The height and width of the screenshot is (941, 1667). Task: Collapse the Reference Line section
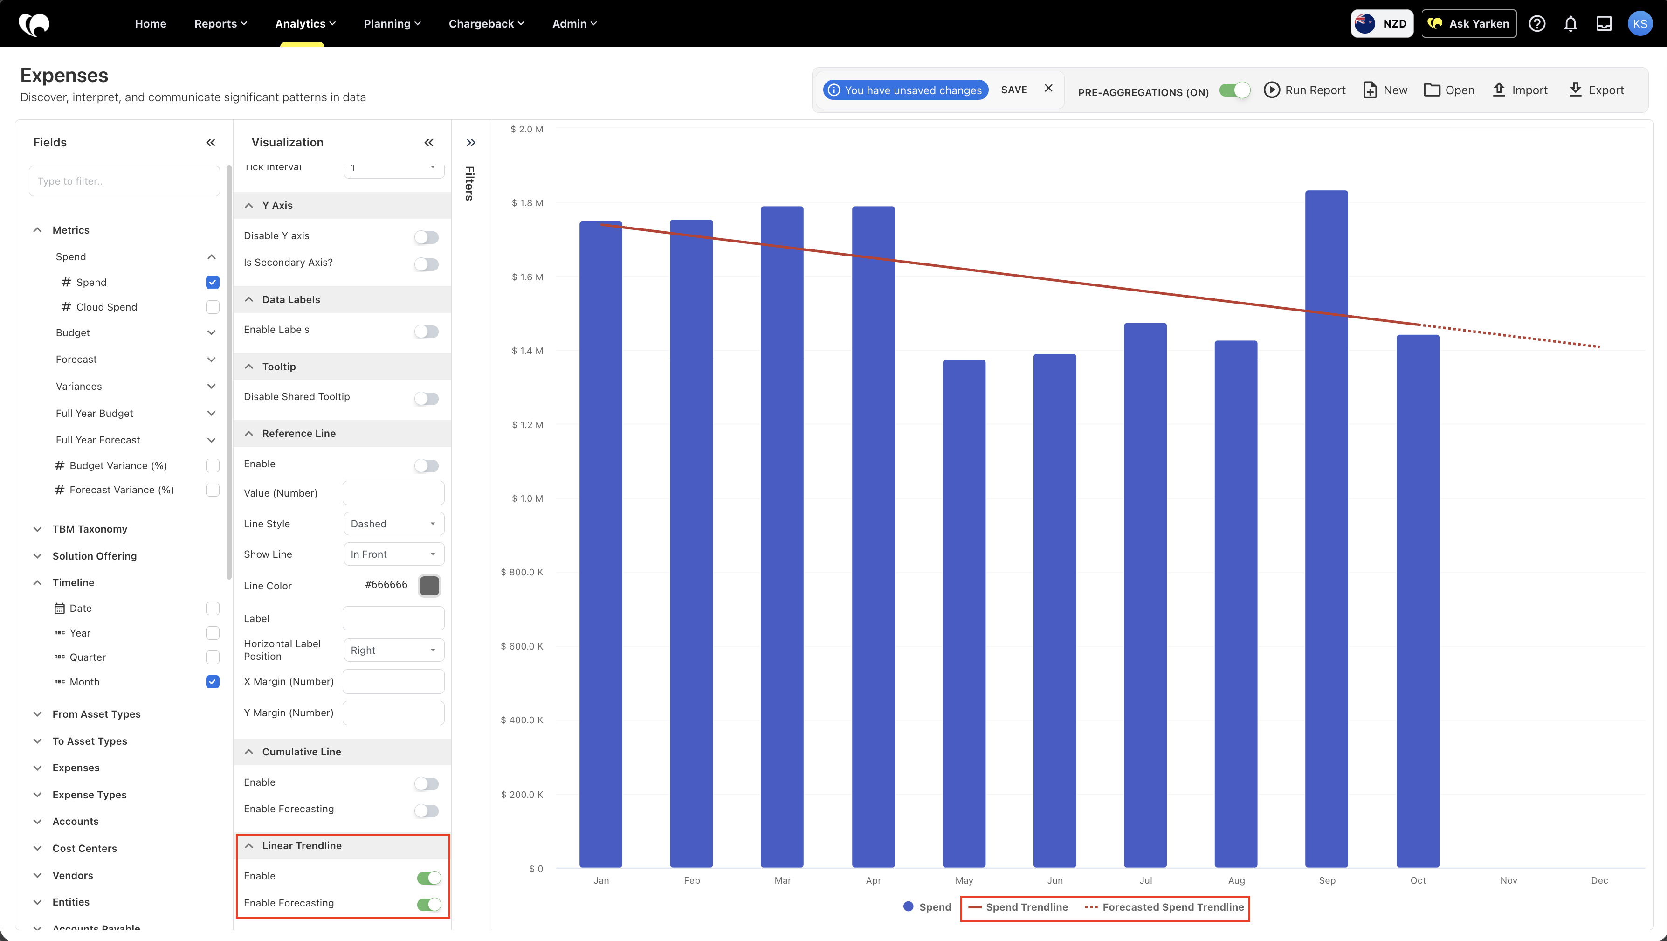[249, 434]
